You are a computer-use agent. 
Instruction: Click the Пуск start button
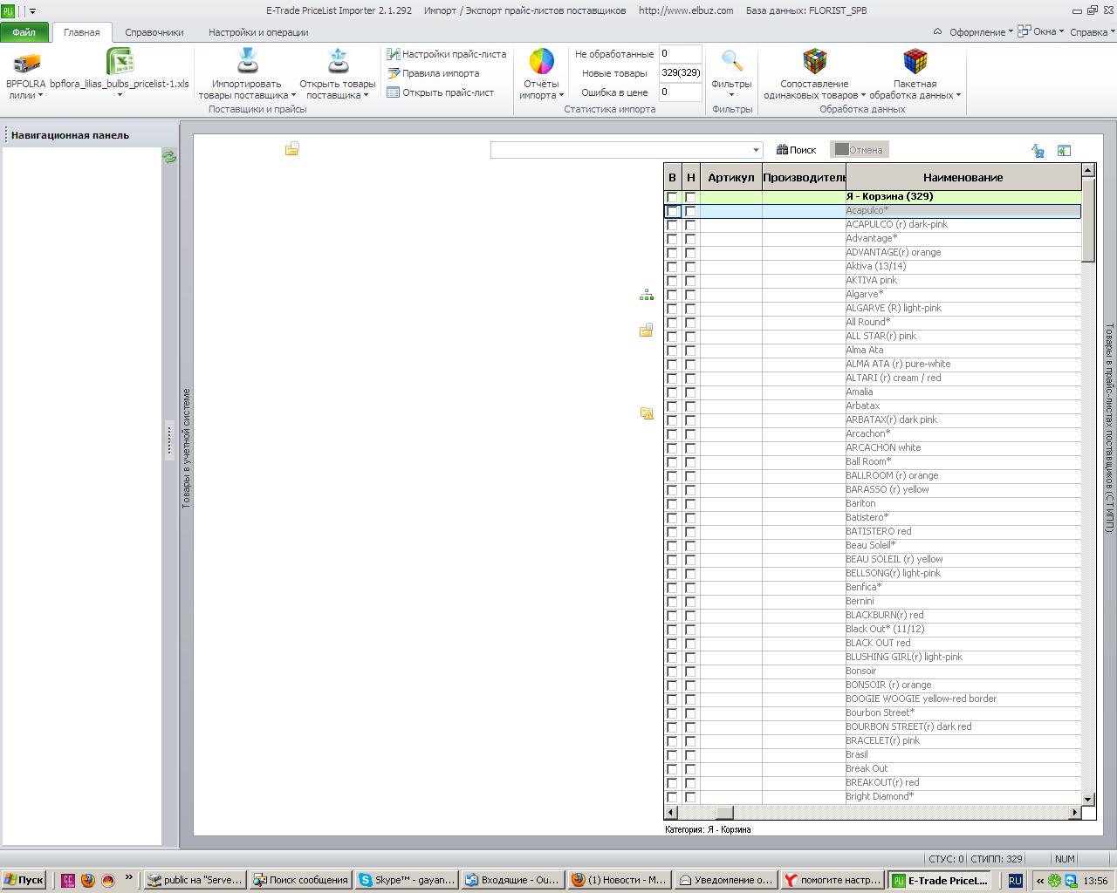click(x=24, y=880)
